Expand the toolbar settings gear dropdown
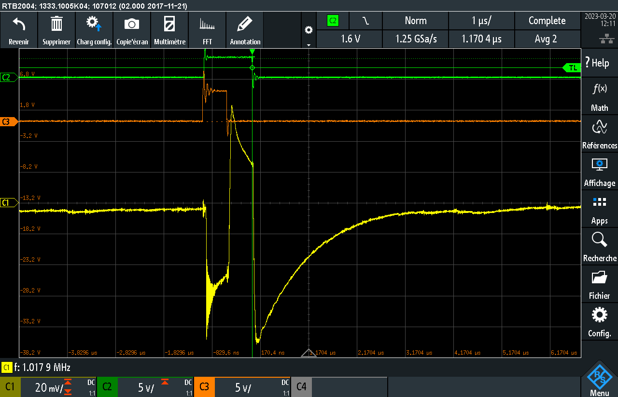The width and height of the screenshot is (618, 397). [309, 30]
